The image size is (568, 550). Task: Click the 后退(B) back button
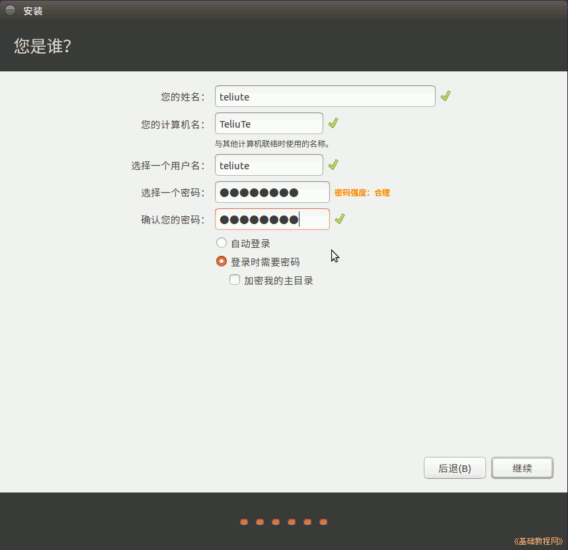pos(455,468)
